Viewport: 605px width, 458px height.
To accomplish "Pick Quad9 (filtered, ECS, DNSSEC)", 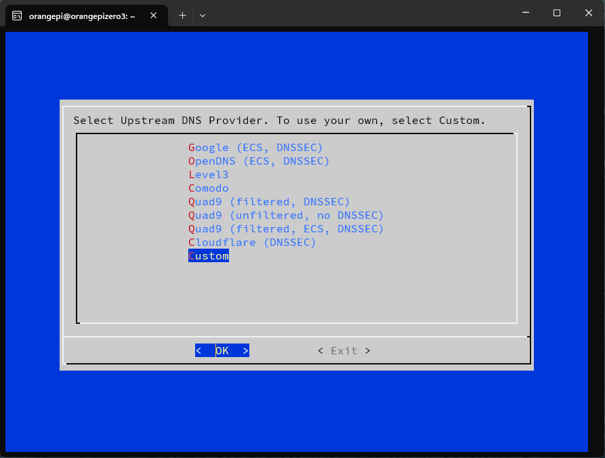I will click(x=286, y=228).
